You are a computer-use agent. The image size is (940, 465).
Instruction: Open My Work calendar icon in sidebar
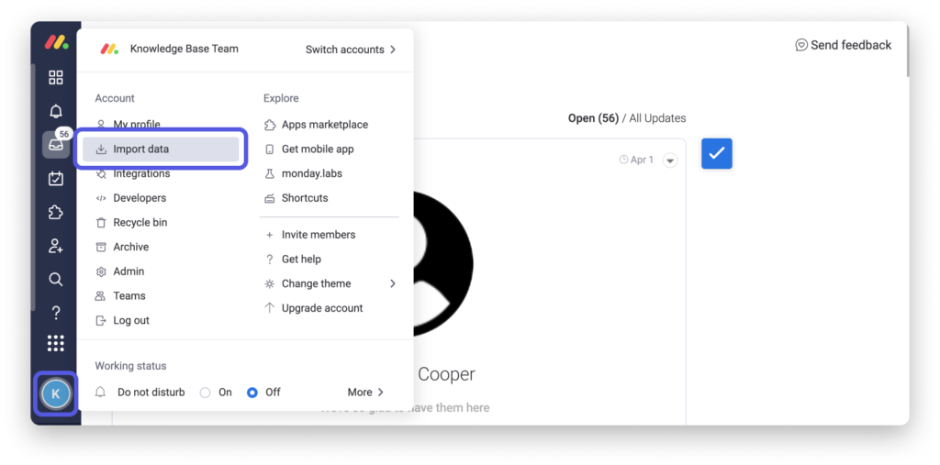(56, 179)
